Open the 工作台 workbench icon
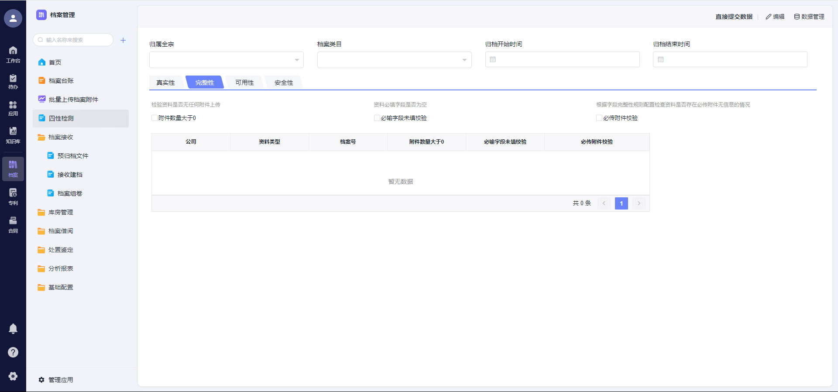The height and width of the screenshot is (392, 838). [13, 54]
